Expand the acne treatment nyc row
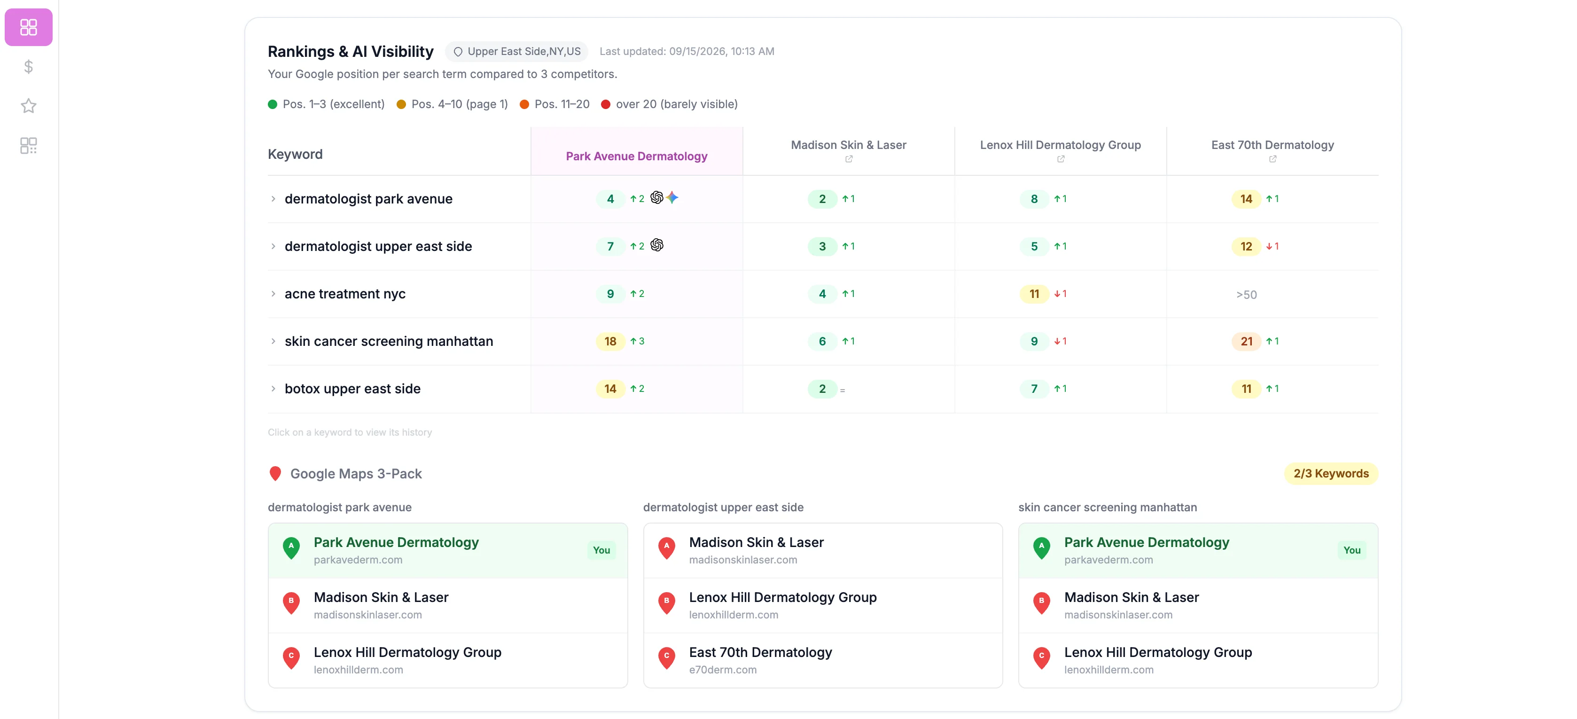 point(273,294)
